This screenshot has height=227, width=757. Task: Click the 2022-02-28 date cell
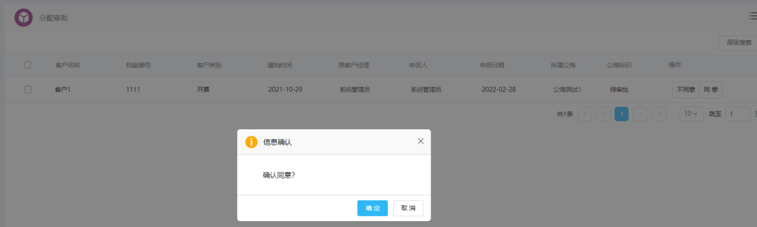499,90
